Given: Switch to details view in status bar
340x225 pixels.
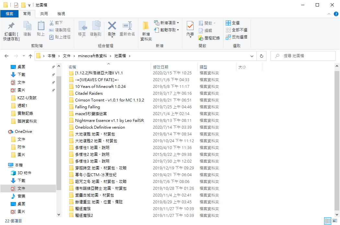Looking at the screenshot, I should pos(328,221).
